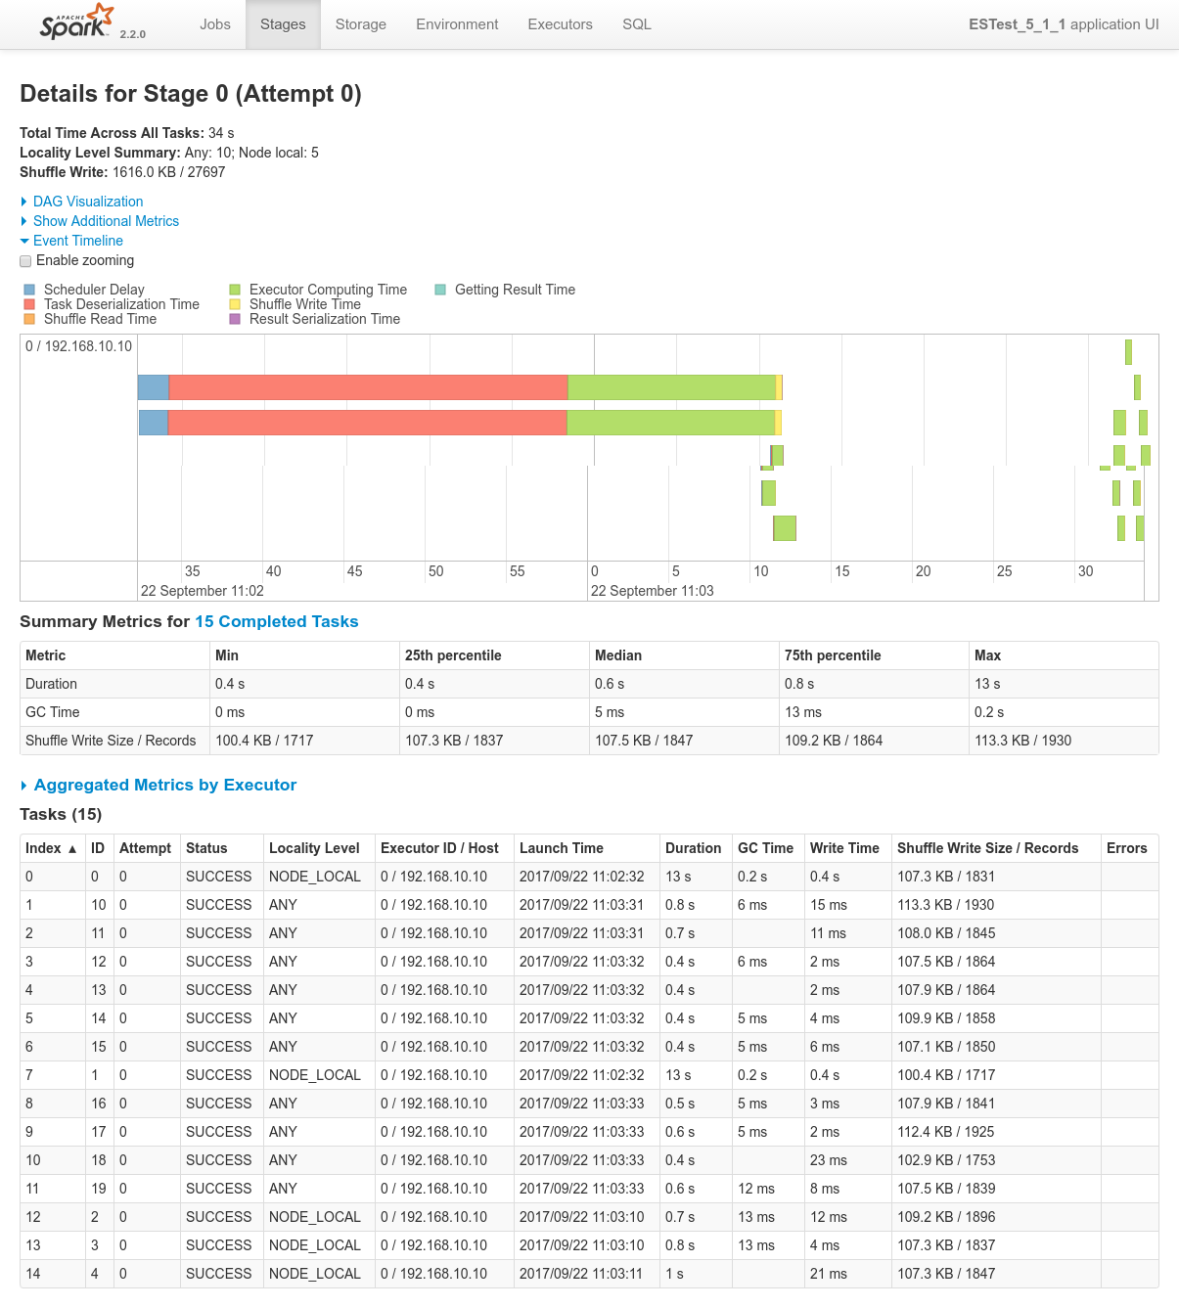Click the '22 September 11:02' timeline axis label

click(x=203, y=591)
